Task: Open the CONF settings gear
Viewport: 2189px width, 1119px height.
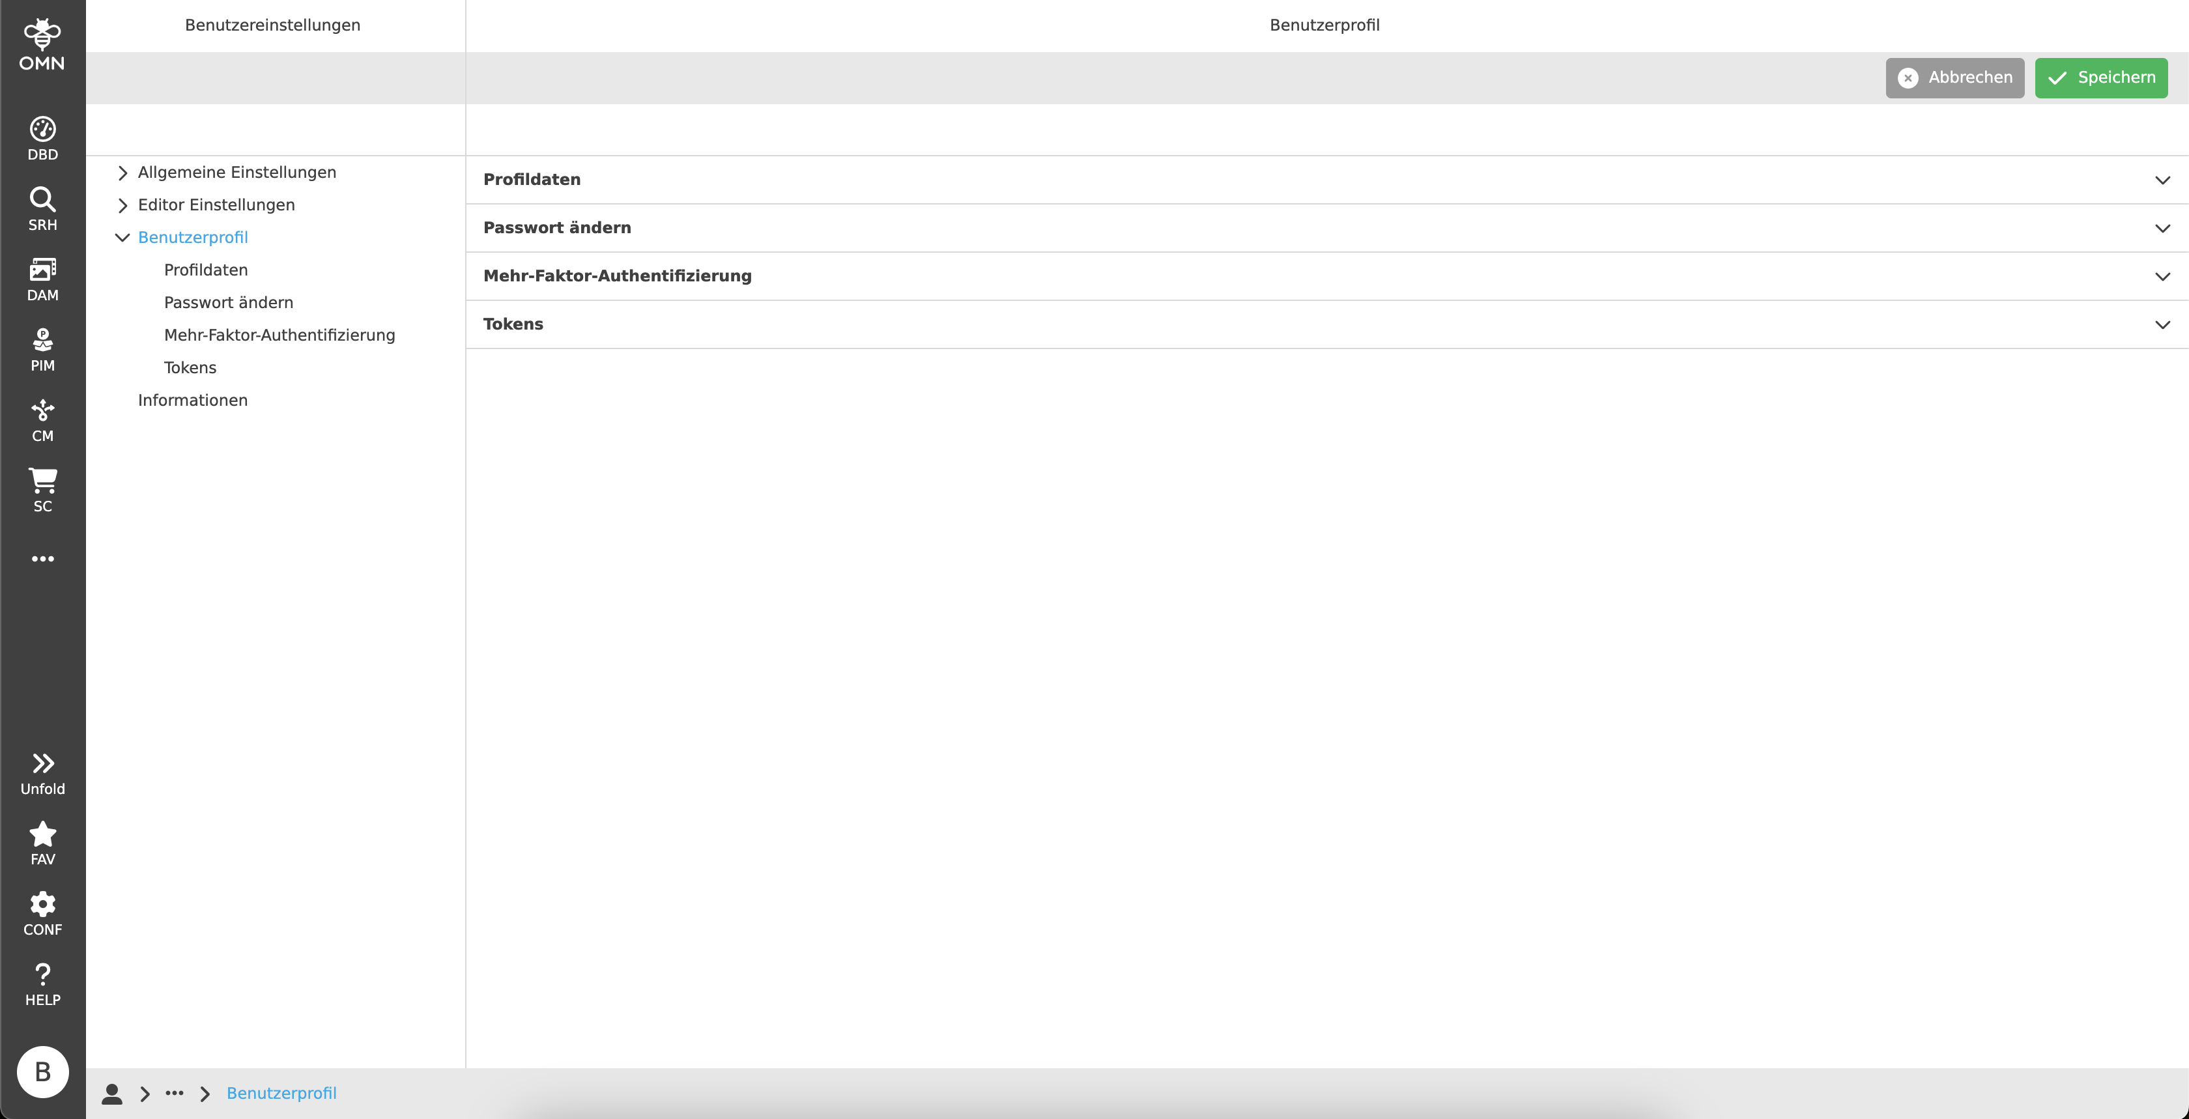Action: pos(42,913)
